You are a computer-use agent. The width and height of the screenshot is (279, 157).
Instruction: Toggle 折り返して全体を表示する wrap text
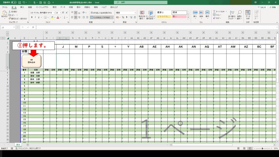click(101, 13)
